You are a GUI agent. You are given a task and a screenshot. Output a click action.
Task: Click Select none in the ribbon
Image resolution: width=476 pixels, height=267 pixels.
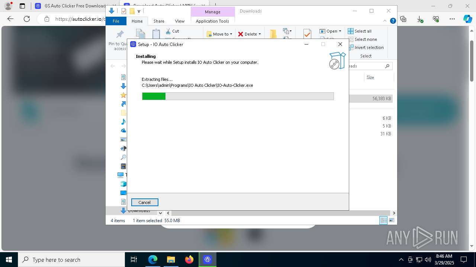point(362,39)
